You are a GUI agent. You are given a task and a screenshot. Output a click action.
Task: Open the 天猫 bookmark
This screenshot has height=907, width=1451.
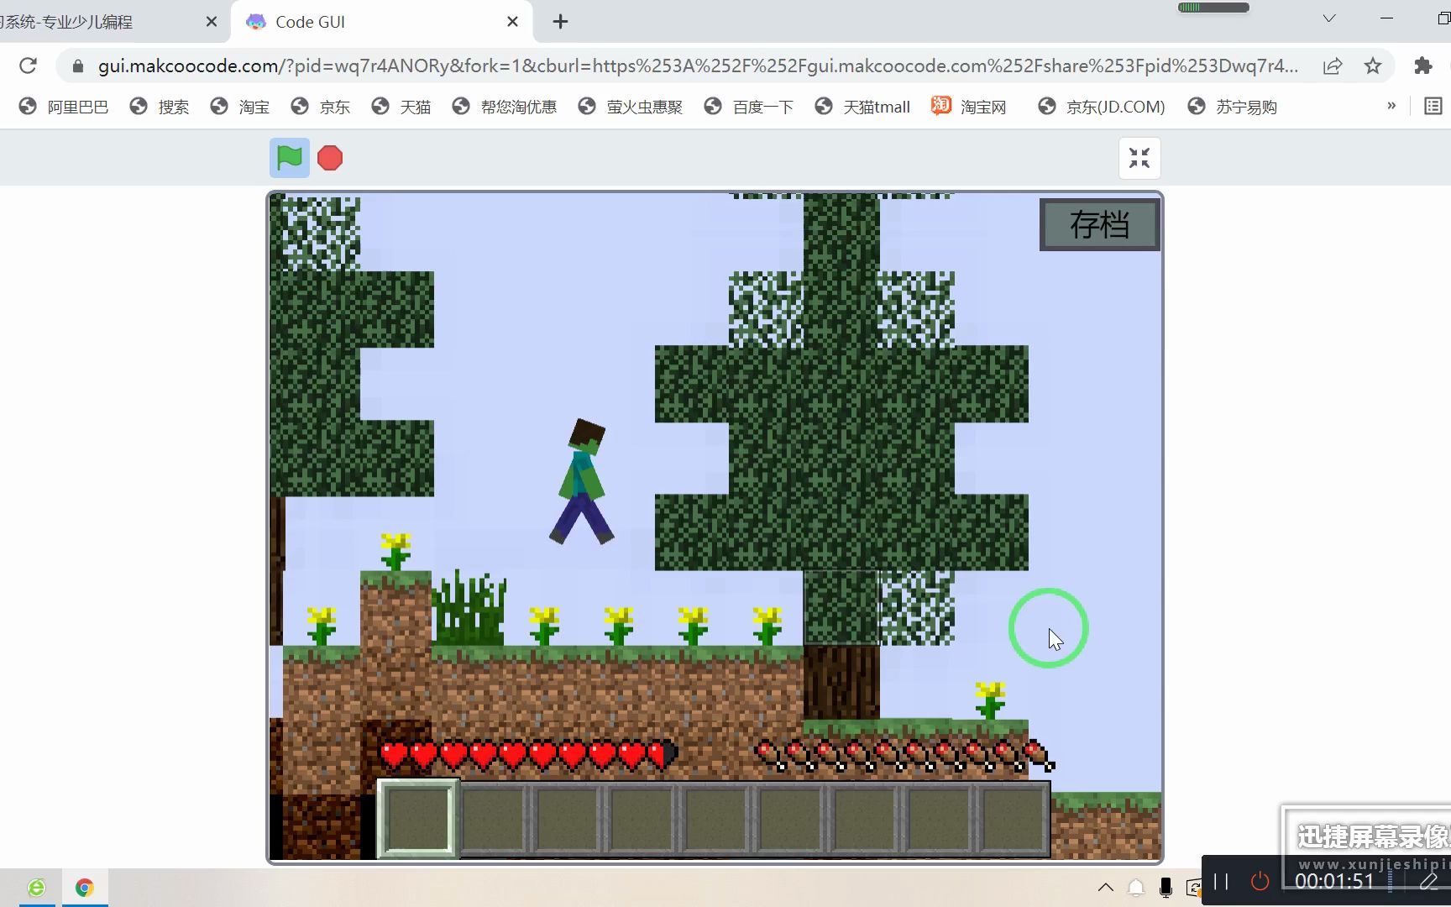401,107
